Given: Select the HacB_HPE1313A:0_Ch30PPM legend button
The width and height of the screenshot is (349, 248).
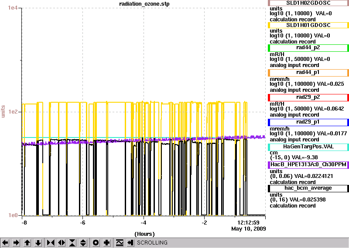Looking at the screenshot, I should pyautogui.click(x=308, y=164).
